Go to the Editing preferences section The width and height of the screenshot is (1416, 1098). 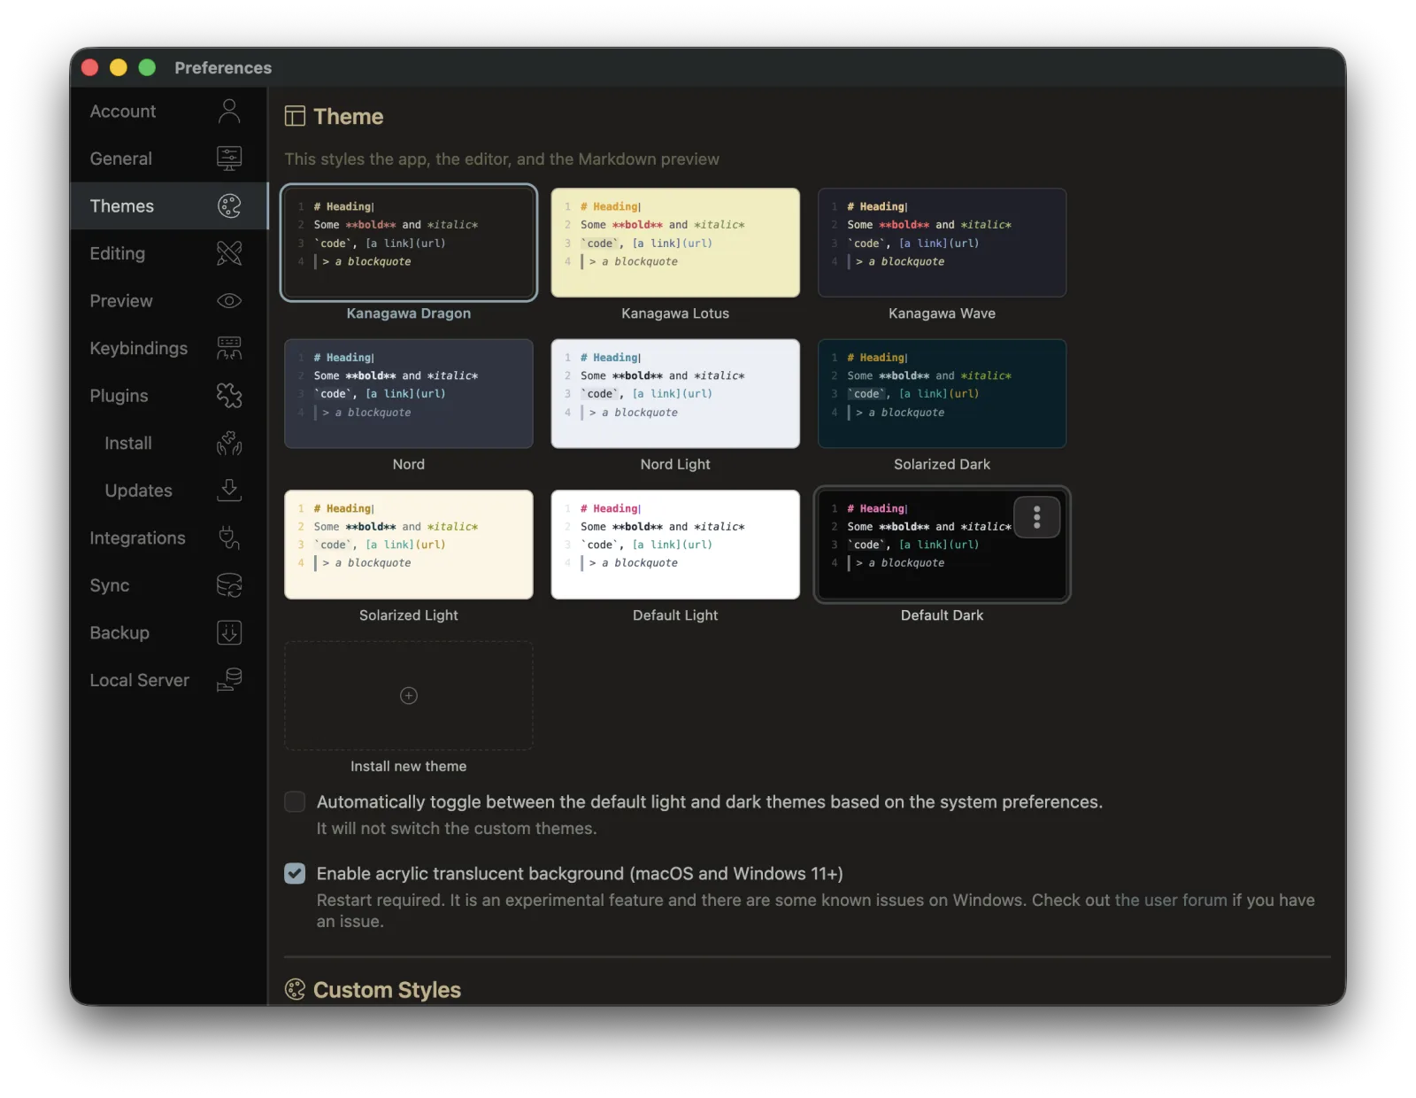tap(168, 253)
